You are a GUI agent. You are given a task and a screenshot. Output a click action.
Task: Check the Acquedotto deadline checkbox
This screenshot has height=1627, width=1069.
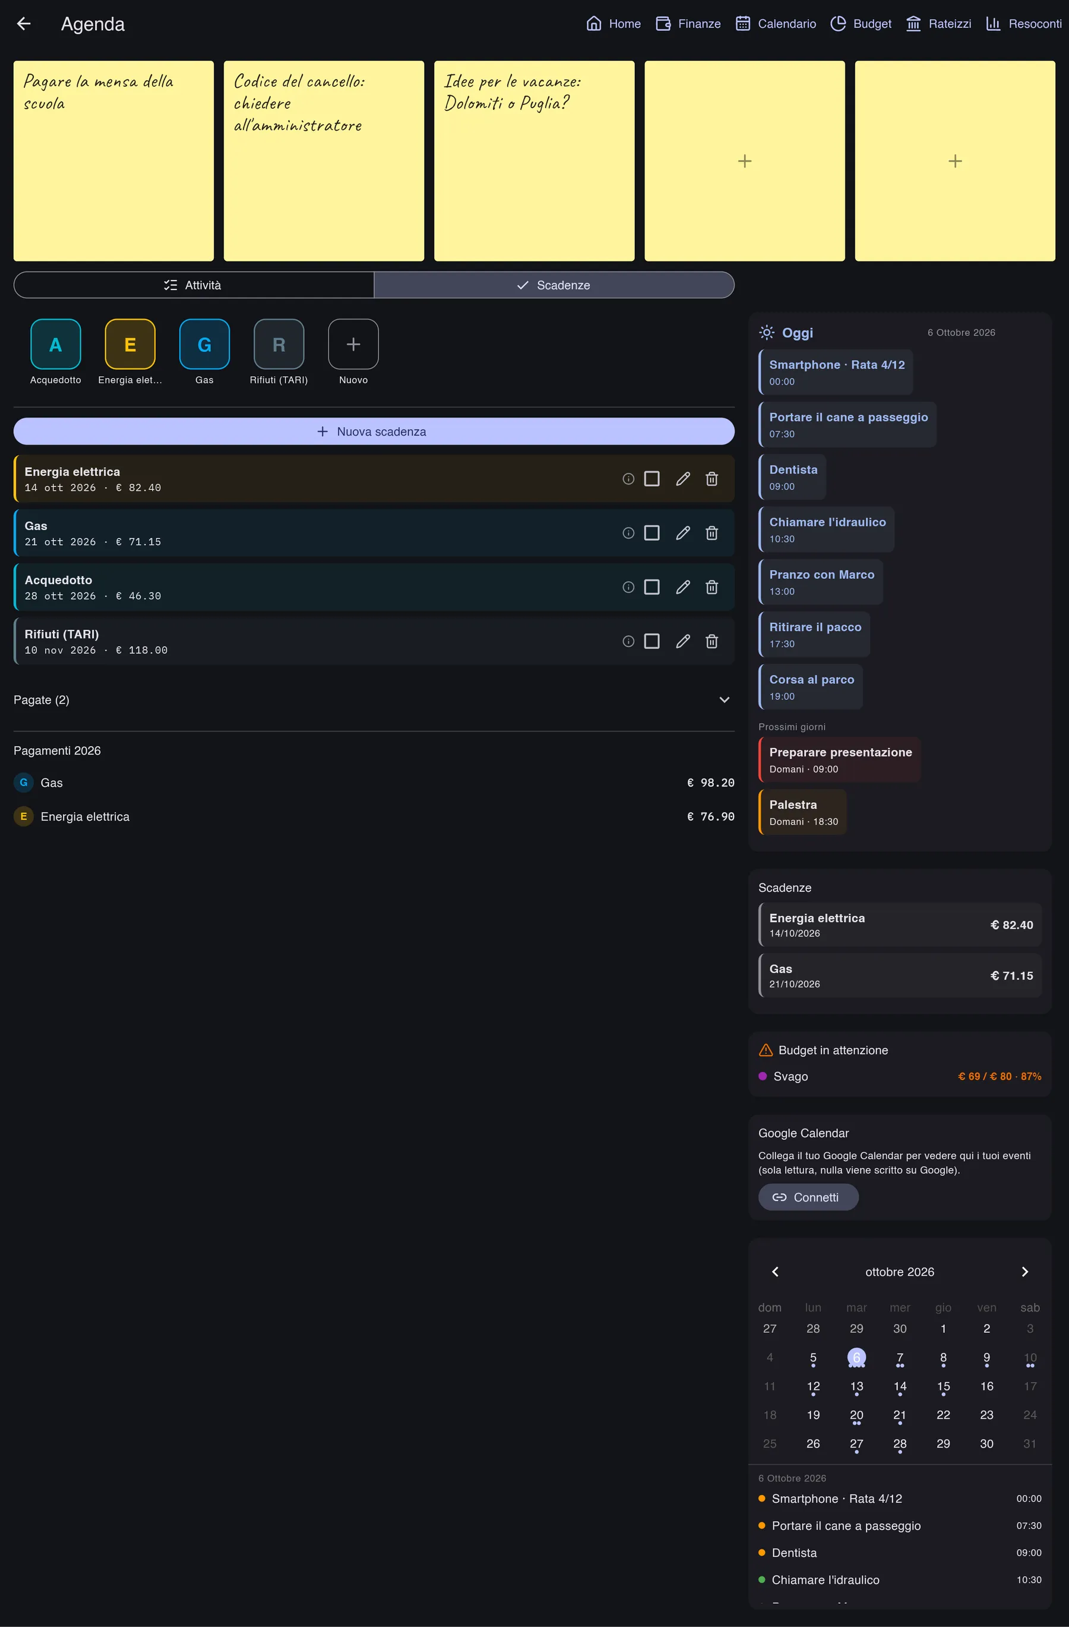pos(651,587)
